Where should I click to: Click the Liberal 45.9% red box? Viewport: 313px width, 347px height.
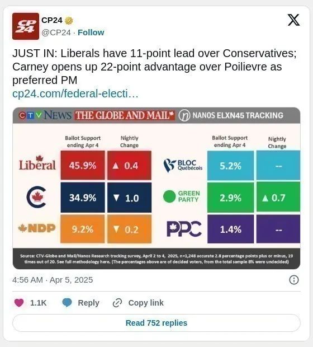[x=83, y=165]
